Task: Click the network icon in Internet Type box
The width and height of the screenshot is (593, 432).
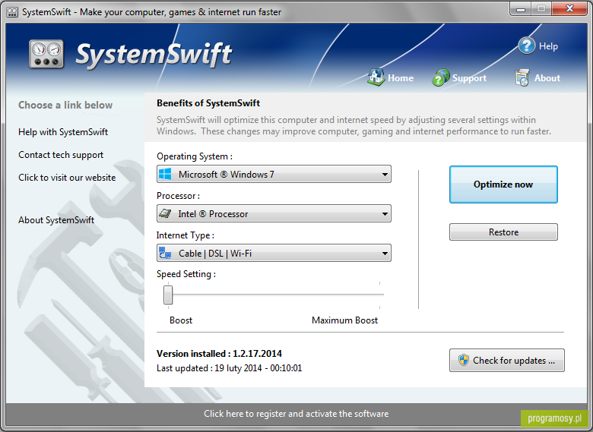Action: tap(165, 253)
